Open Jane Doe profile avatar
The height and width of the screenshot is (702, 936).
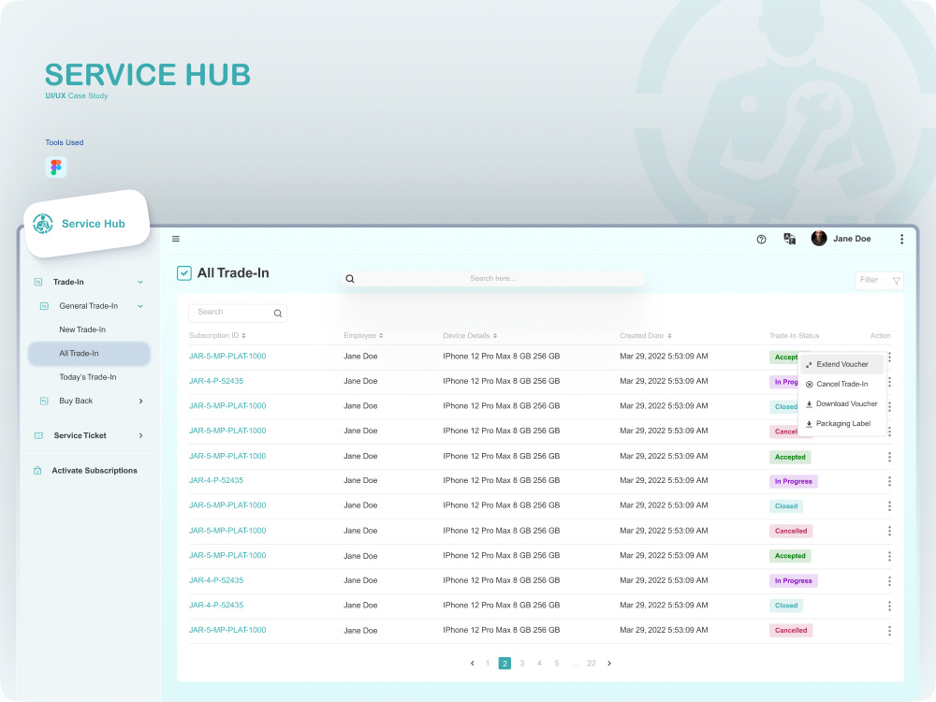[x=819, y=238]
